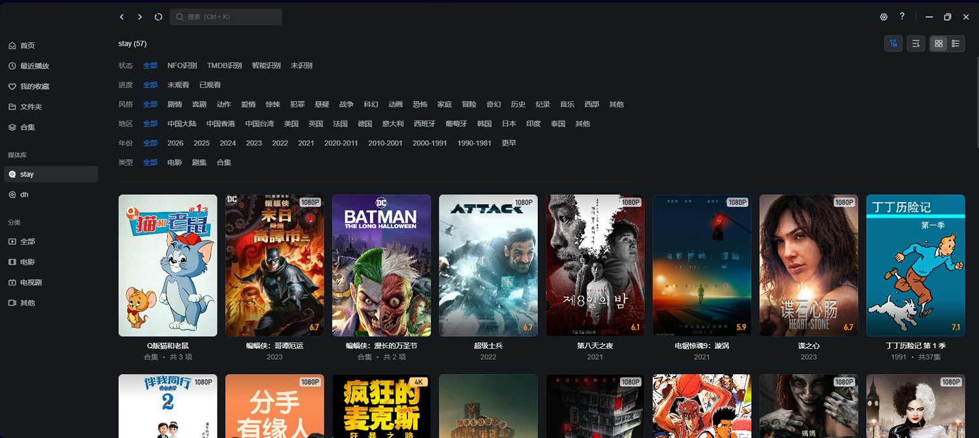Go back with the left arrow icon
The width and height of the screenshot is (979, 438).
point(122,17)
